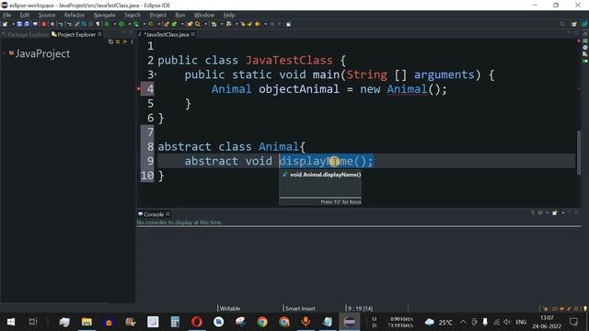The image size is (589, 331).
Task: Select the Console tab
Action: pyautogui.click(x=154, y=214)
